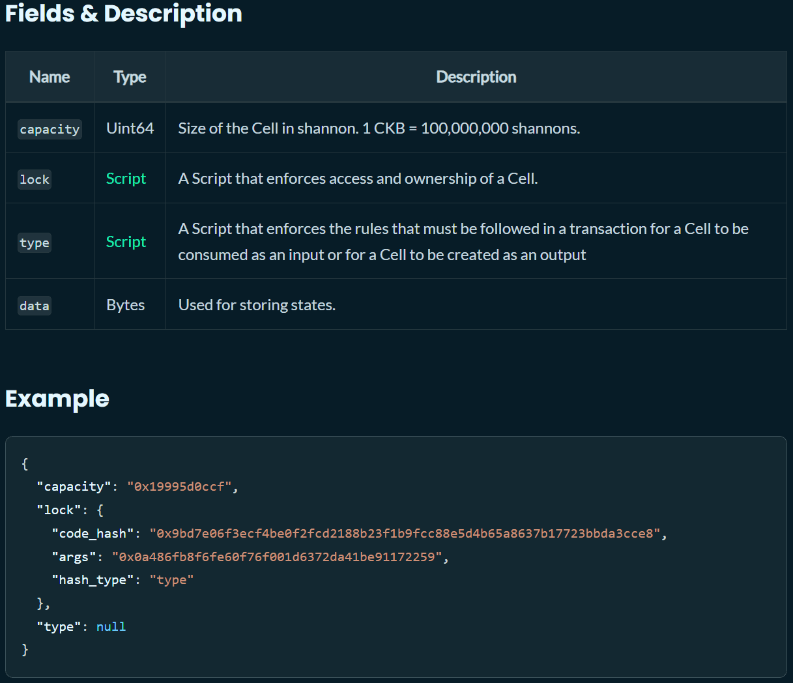
Task: Select the lock field name tag
Action: (35, 179)
